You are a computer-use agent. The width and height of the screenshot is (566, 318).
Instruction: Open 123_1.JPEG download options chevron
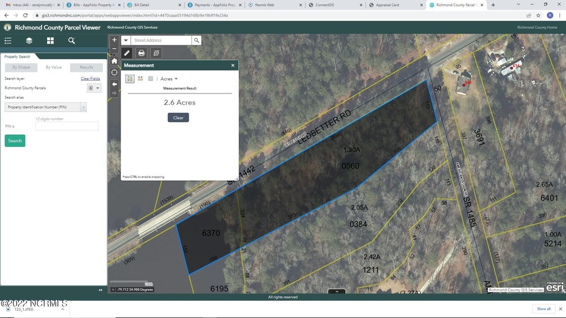pos(63,309)
